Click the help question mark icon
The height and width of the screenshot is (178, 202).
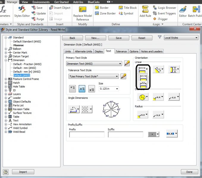[6, 172]
